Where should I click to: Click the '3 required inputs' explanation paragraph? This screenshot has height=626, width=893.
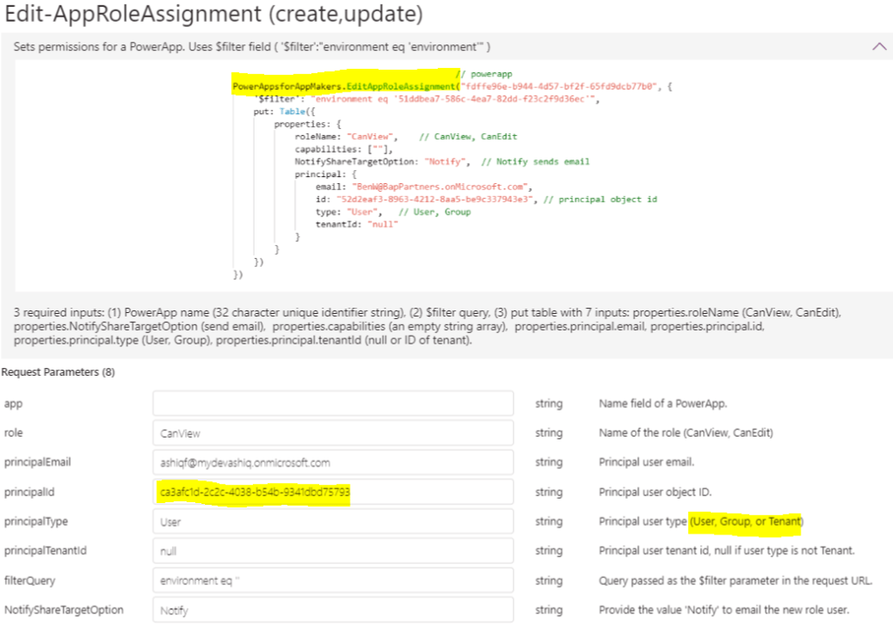pos(436,323)
